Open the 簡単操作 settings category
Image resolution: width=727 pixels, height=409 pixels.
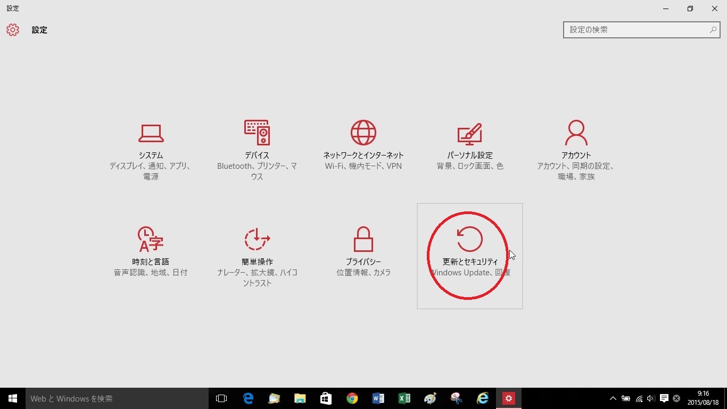pyautogui.click(x=257, y=256)
